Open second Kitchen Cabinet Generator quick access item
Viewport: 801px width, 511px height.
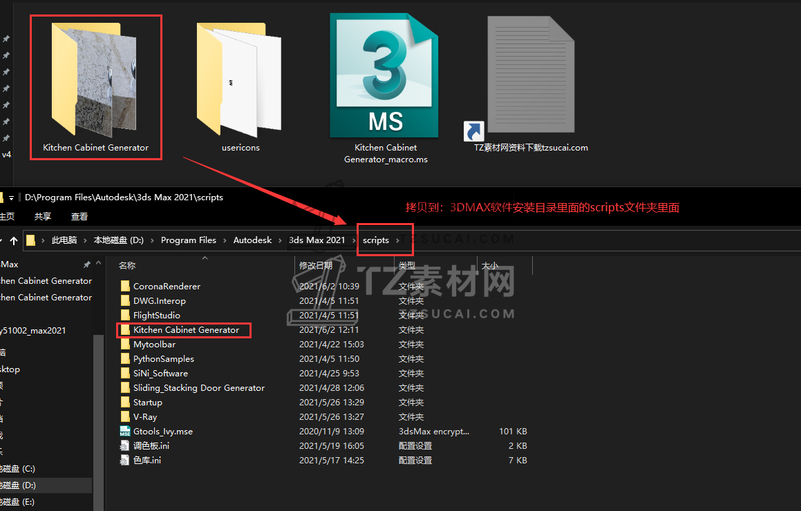46,297
